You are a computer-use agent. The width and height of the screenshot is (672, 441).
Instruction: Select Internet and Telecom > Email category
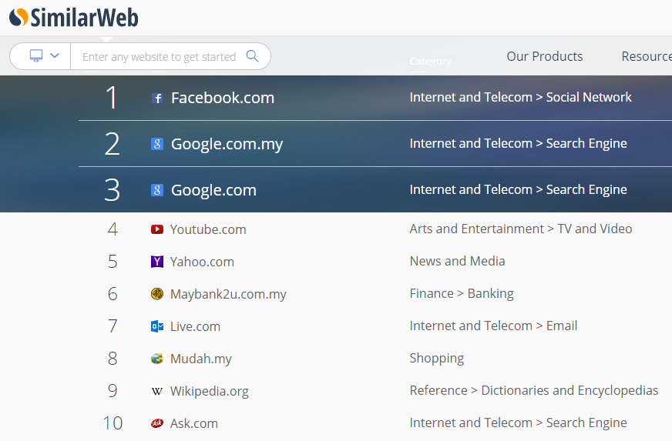(493, 326)
